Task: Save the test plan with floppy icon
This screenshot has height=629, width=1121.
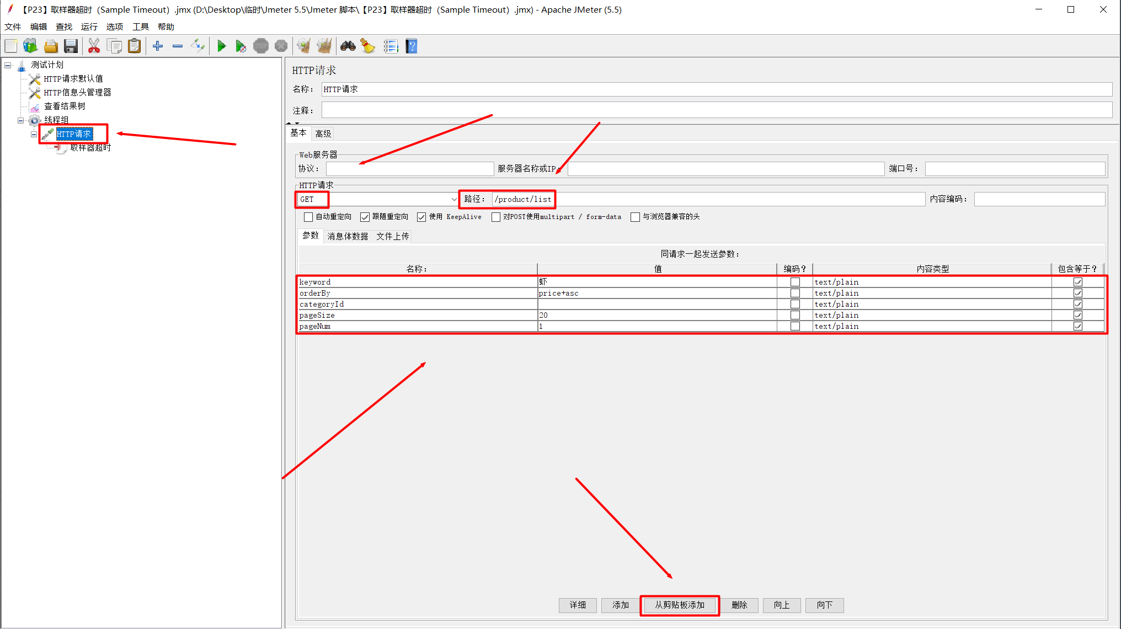Action: [71, 46]
